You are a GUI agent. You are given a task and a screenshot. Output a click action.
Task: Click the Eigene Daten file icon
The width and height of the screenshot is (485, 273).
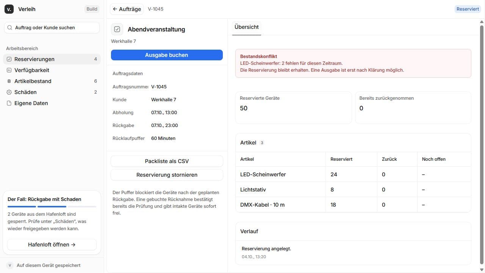9,103
